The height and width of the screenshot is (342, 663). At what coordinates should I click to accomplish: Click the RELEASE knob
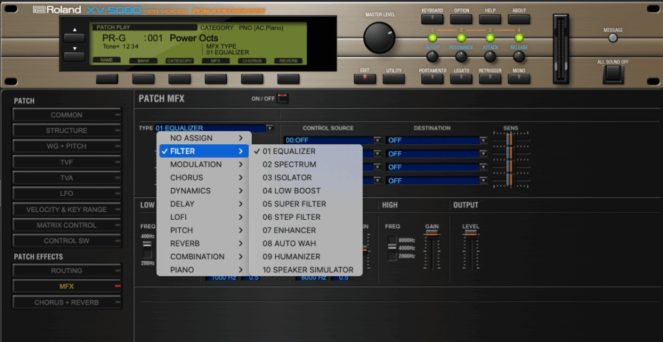coord(519,56)
